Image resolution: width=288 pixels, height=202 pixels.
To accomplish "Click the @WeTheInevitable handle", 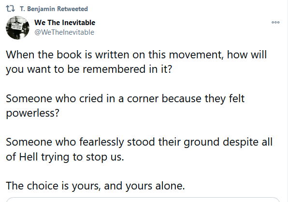I will [x=64, y=32].
